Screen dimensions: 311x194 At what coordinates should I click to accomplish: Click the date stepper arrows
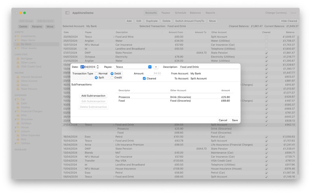[98, 67]
